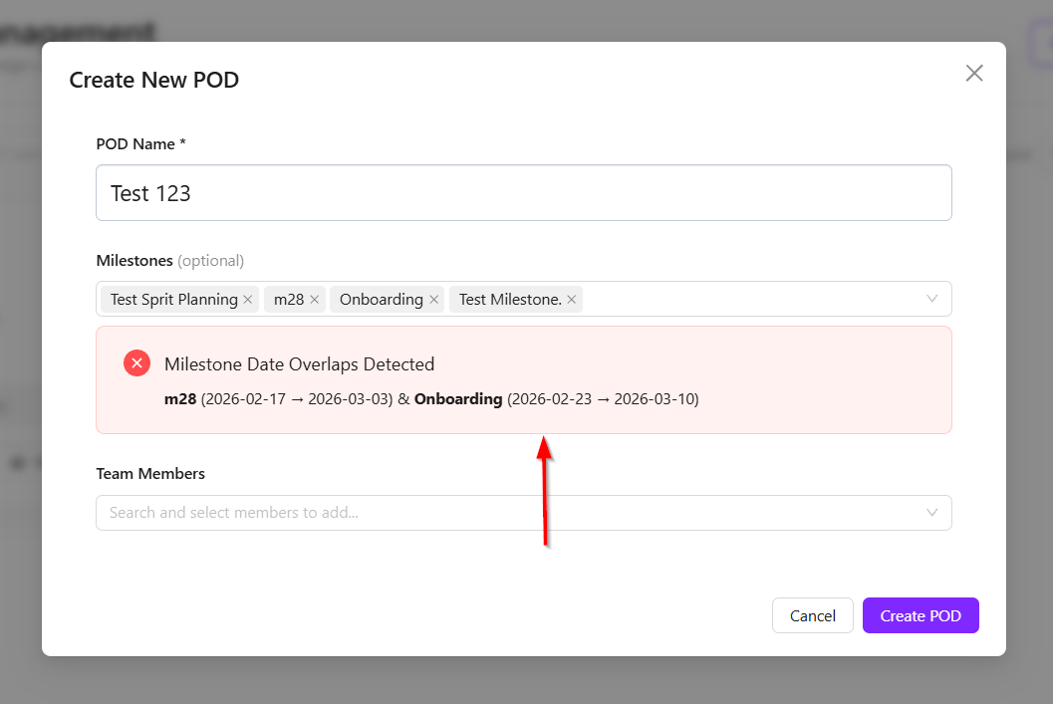1053x704 pixels.
Task: Remove the Onboarding milestone tag
Action: 433,300
